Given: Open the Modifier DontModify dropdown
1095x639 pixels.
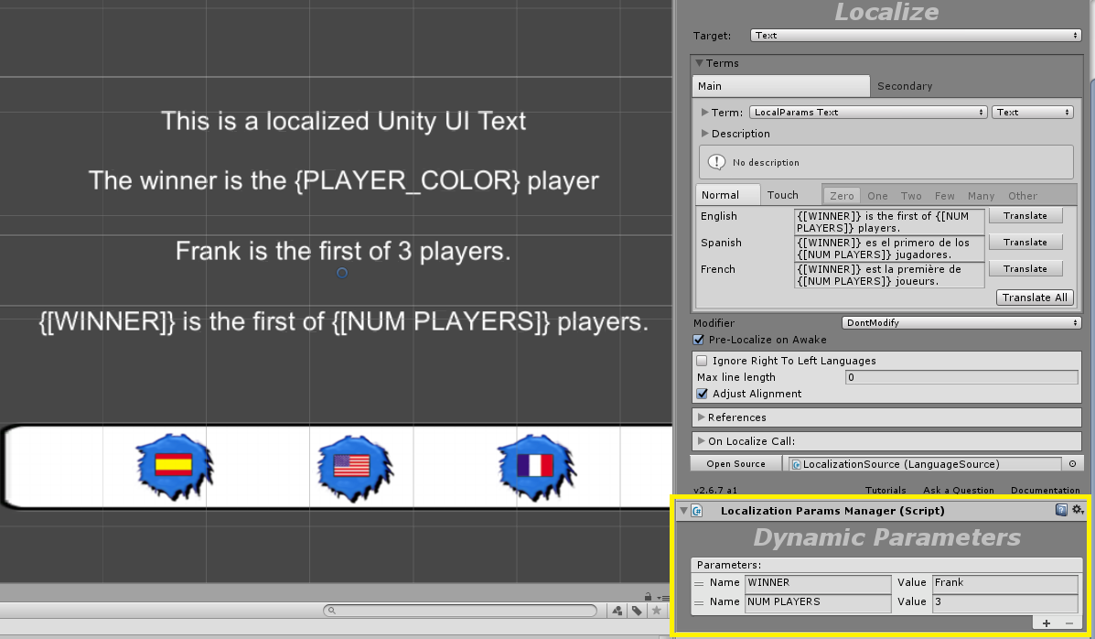Looking at the screenshot, I should [961, 323].
